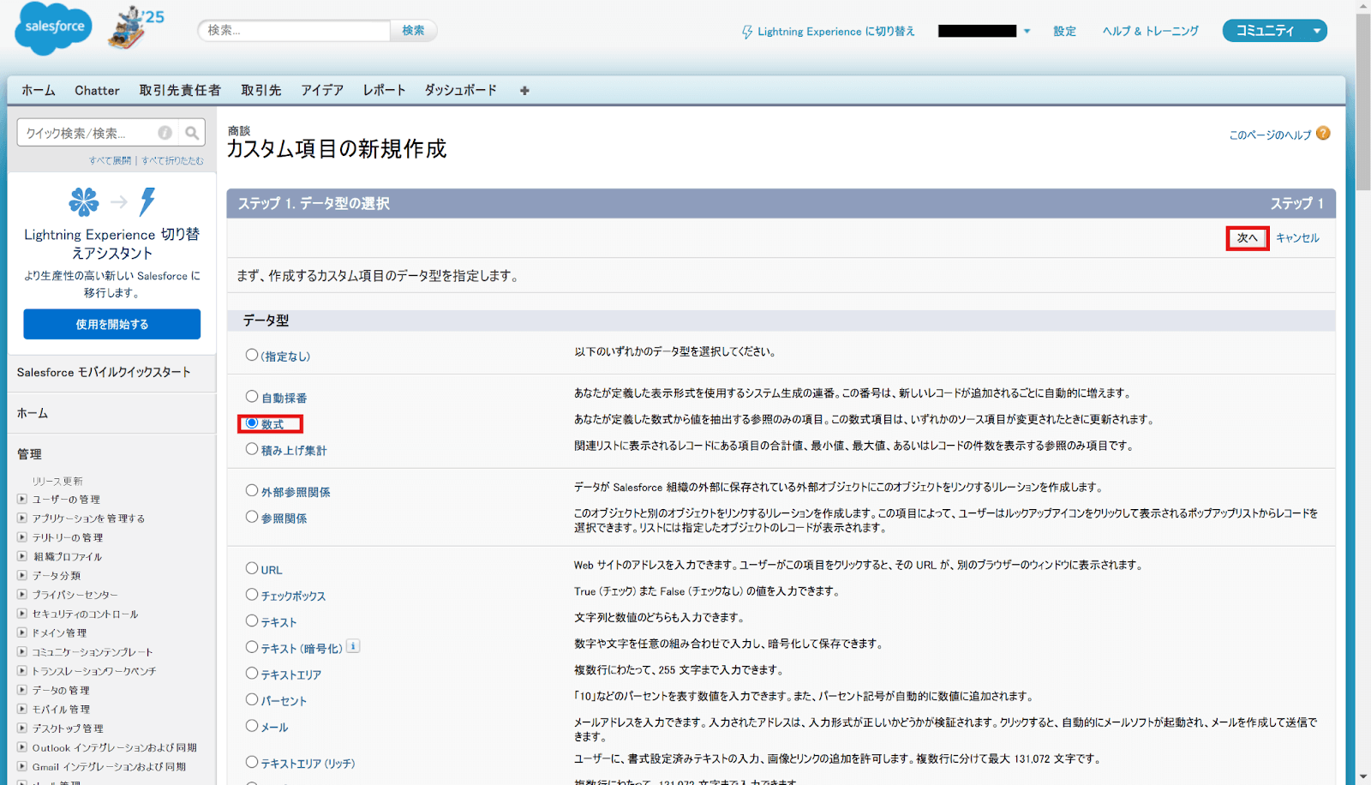1371x785 pixels.
Task: Open the レポート tab
Action: pyautogui.click(x=383, y=90)
